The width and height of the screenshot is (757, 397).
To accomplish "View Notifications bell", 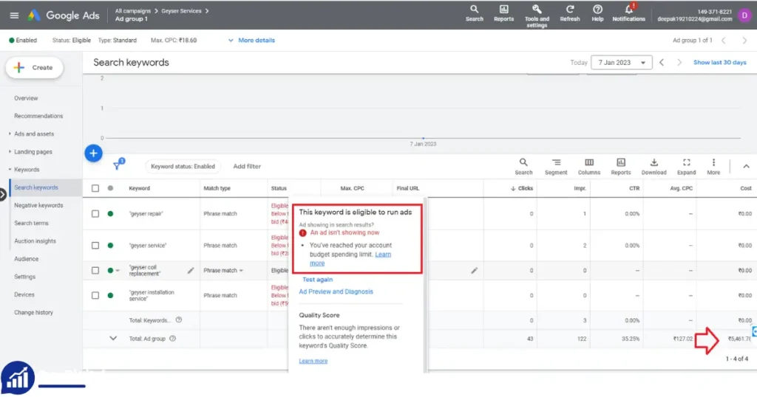I will tap(628, 13).
